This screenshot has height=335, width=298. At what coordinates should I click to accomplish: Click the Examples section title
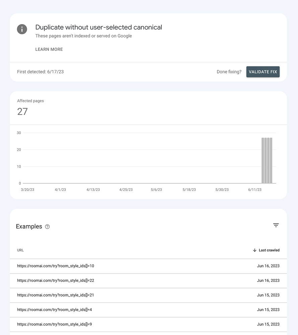[29, 226]
